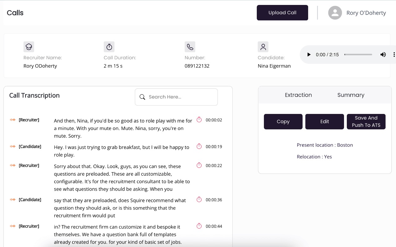Click the waveform icon beside the 00:00:36 Candidate line
Image resolution: width=396 pixels, height=247 pixels.
(13, 199)
